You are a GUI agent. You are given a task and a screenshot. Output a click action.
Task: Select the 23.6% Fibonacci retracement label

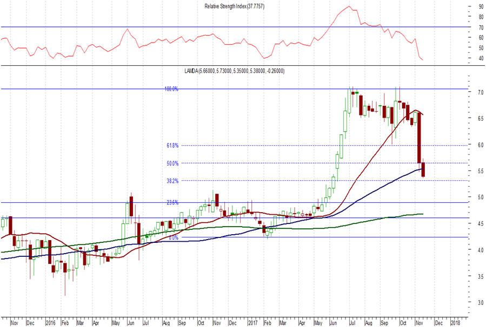click(171, 202)
